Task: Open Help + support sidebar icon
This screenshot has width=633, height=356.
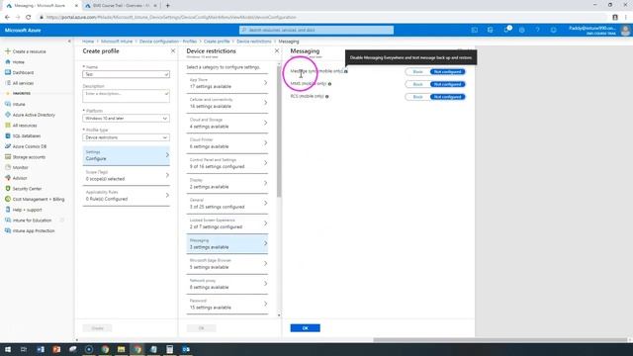Action: pyautogui.click(x=7, y=210)
